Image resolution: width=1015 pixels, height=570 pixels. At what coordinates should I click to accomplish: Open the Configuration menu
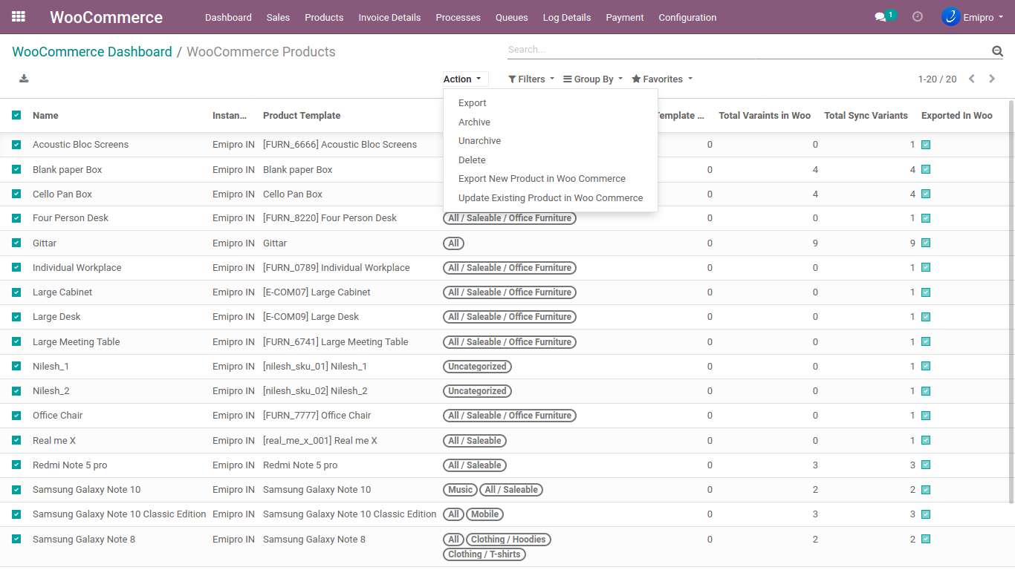point(687,17)
